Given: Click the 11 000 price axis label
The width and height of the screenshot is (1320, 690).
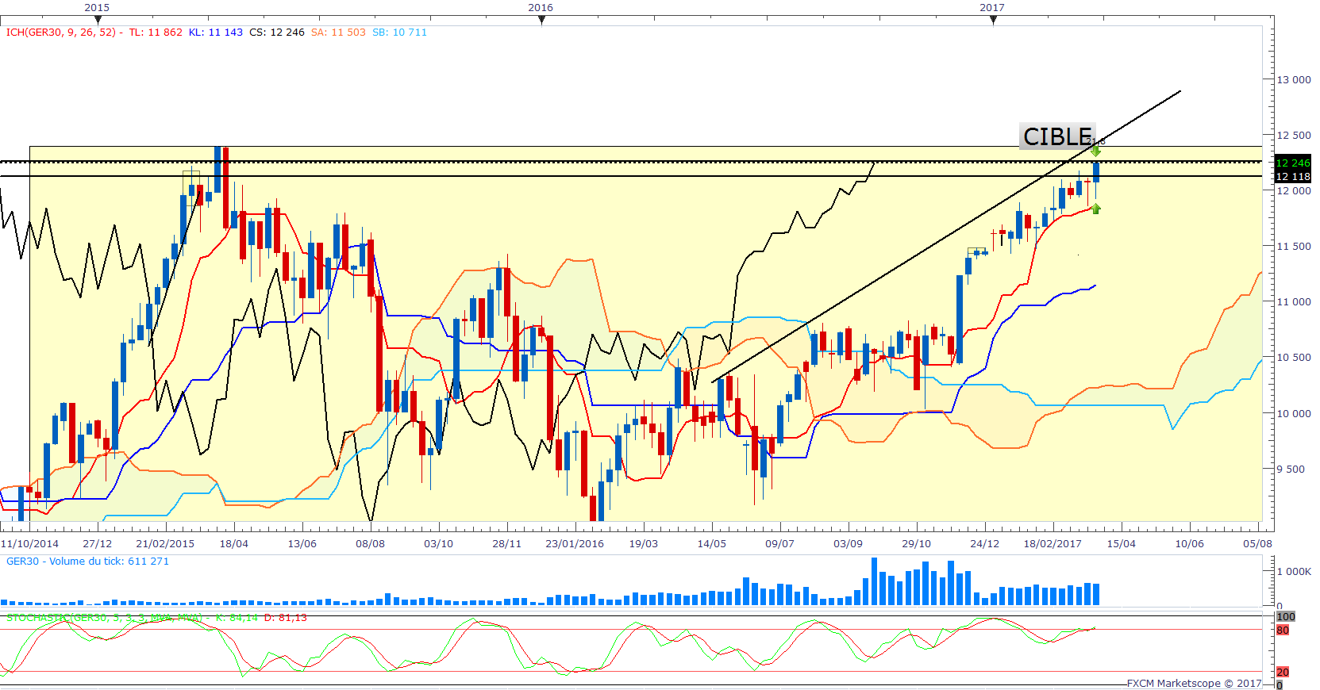Looking at the screenshot, I should 1294,302.
